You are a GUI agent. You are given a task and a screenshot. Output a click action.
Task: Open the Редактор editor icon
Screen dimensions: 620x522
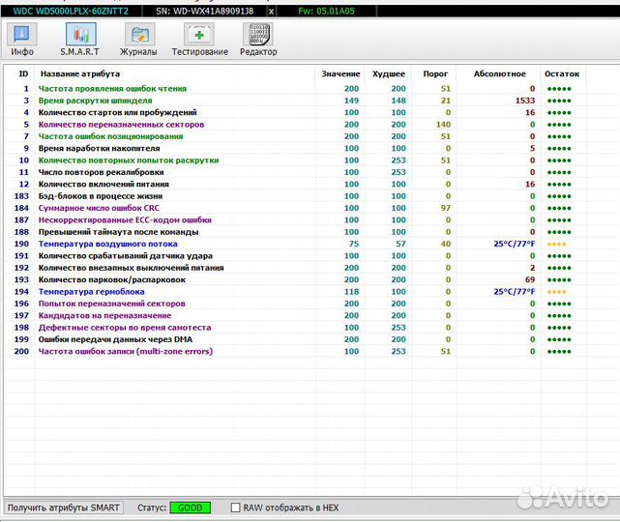pos(258,39)
